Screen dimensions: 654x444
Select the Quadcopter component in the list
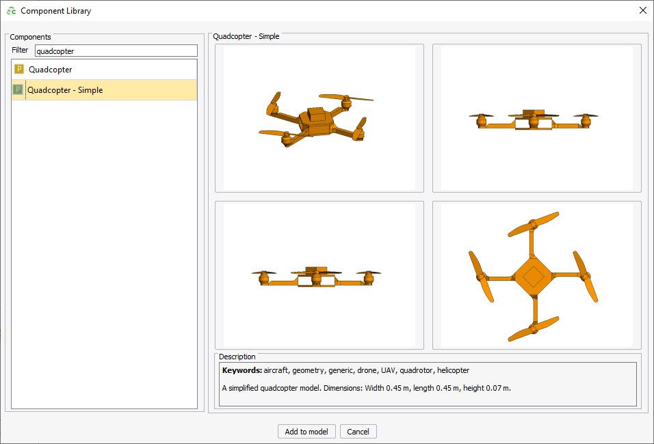[x=68, y=69]
